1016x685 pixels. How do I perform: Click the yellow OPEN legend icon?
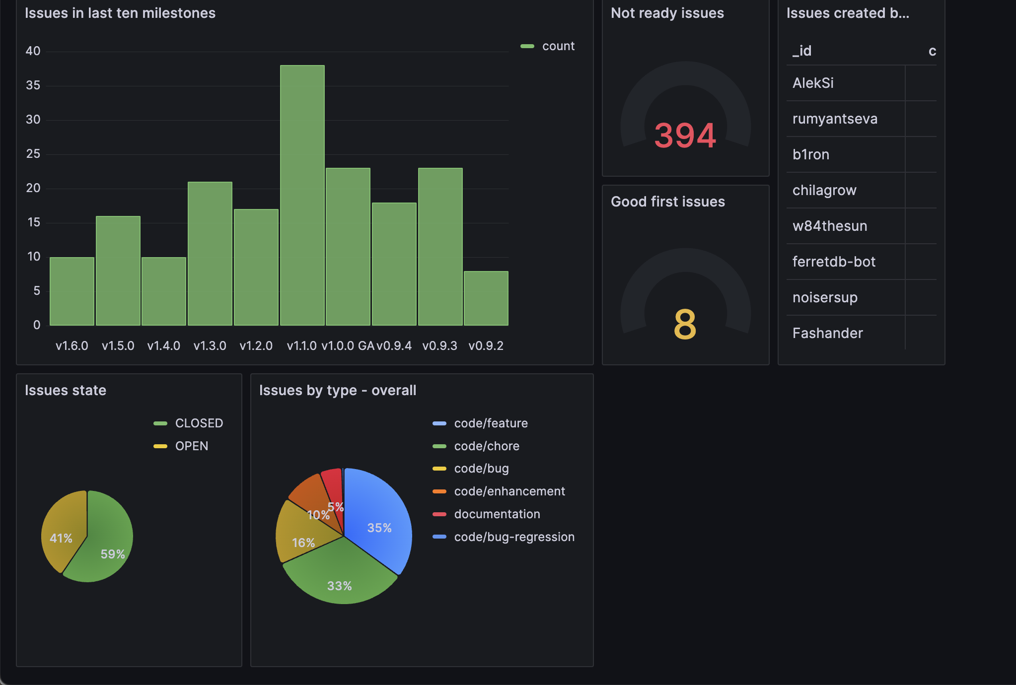tap(160, 446)
